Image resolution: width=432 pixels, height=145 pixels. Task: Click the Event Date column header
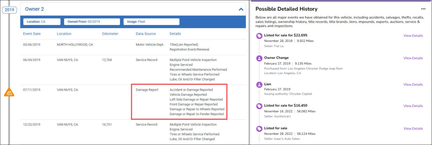(x=32, y=34)
